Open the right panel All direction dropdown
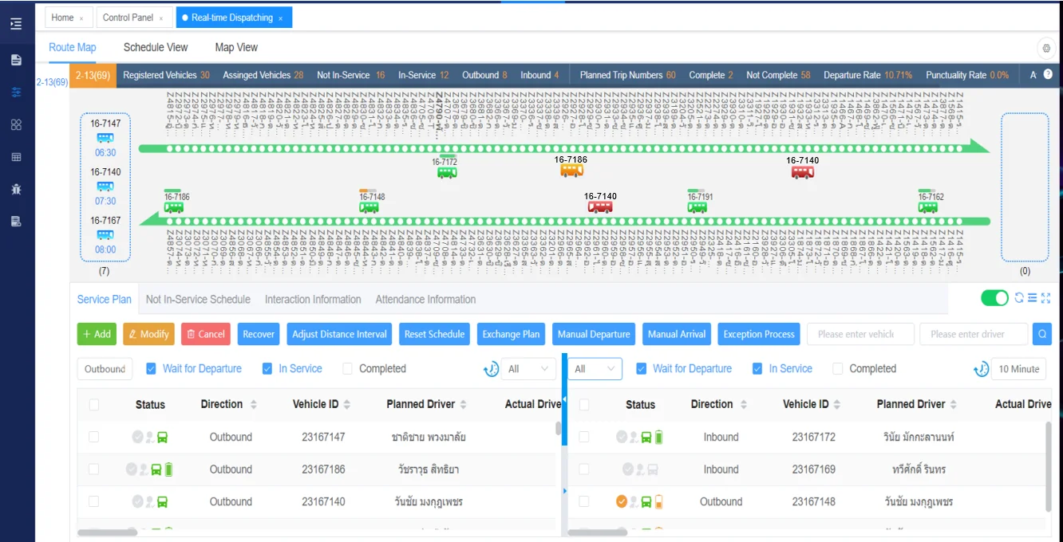1063x542 pixels. tap(595, 369)
